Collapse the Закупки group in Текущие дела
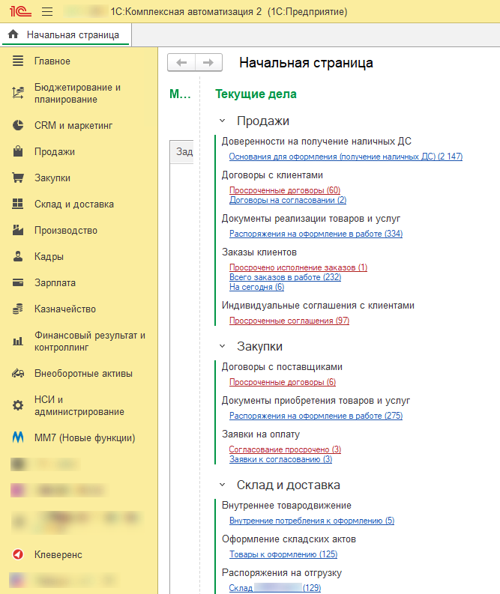This screenshot has width=500, height=594. [223, 346]
